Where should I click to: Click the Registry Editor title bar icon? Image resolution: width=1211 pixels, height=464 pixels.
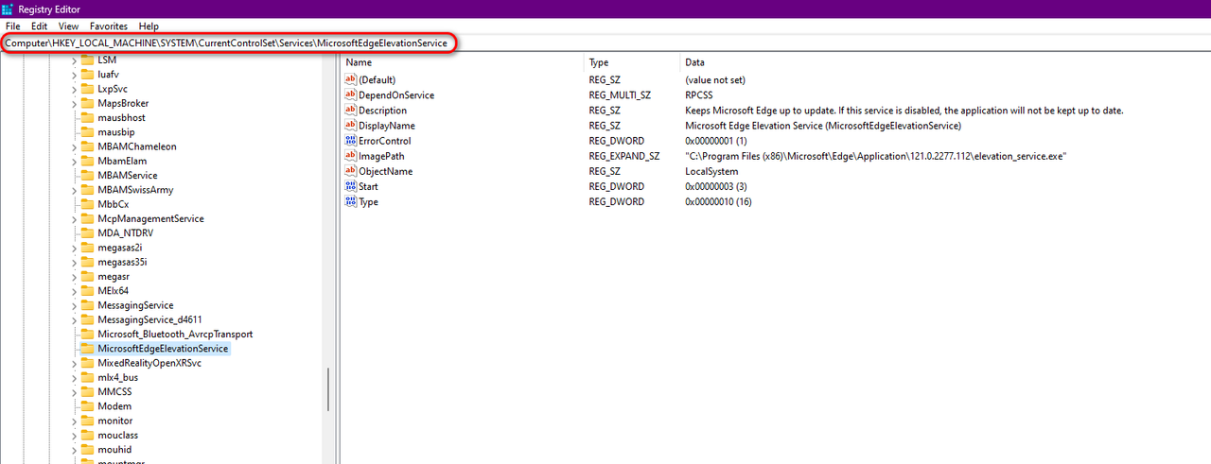click(x=8, y=9)
